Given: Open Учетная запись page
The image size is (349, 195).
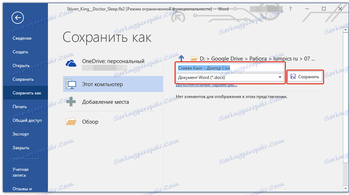Looking at the screenshot, I should 21,172.
